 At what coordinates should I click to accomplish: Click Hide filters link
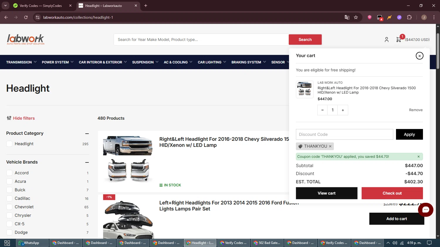coord(24,118)
